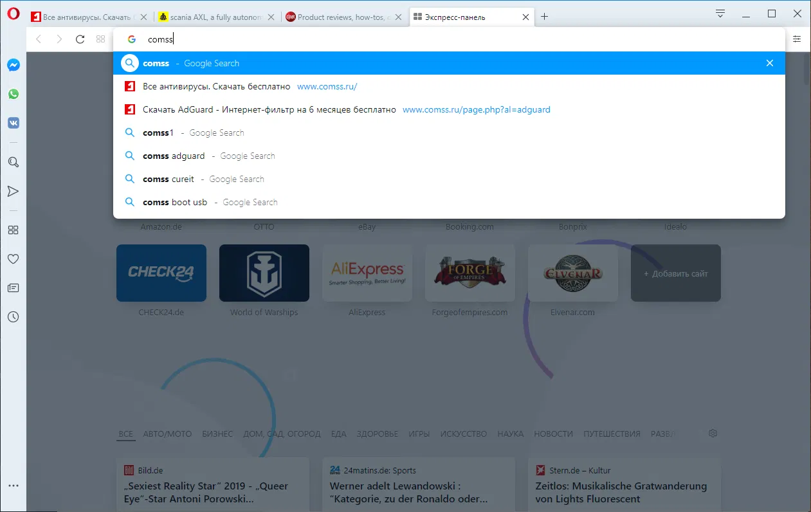Open Bild.de Sexiest Reality Star article
This screenshot has width=811, height=512.
pos(213,484)
